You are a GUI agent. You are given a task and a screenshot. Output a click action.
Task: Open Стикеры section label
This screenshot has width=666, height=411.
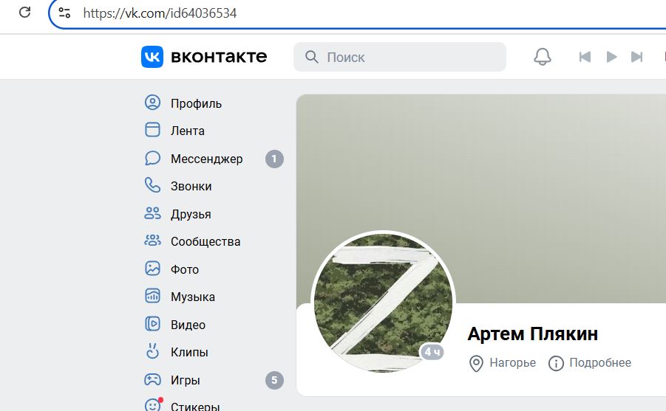click(x=195, y=407)
